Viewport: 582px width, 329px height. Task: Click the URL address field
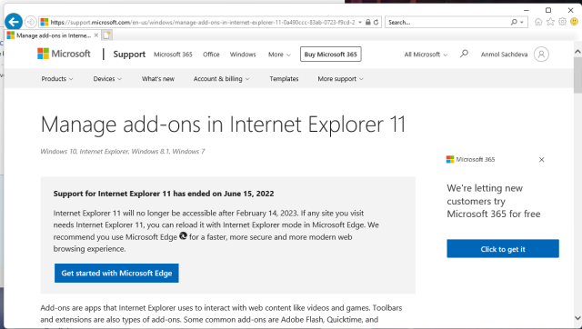pyautogui.click(x=202, y=22)
